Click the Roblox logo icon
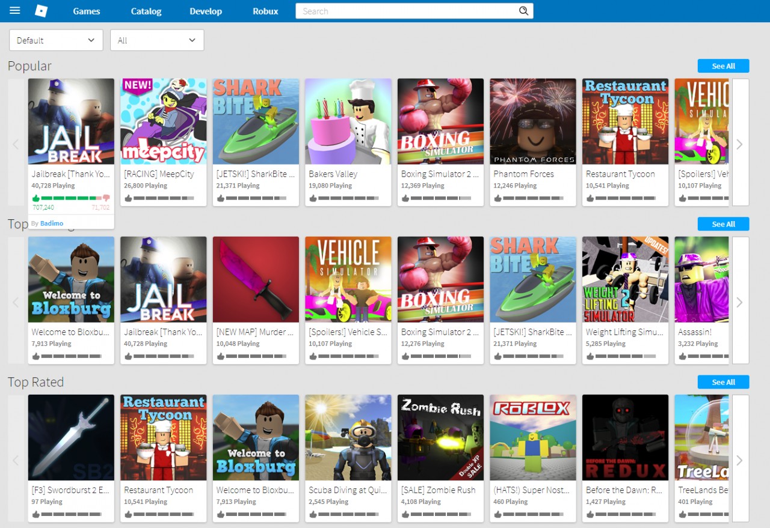This screenshot has height=528, width=770. point(41,11)
